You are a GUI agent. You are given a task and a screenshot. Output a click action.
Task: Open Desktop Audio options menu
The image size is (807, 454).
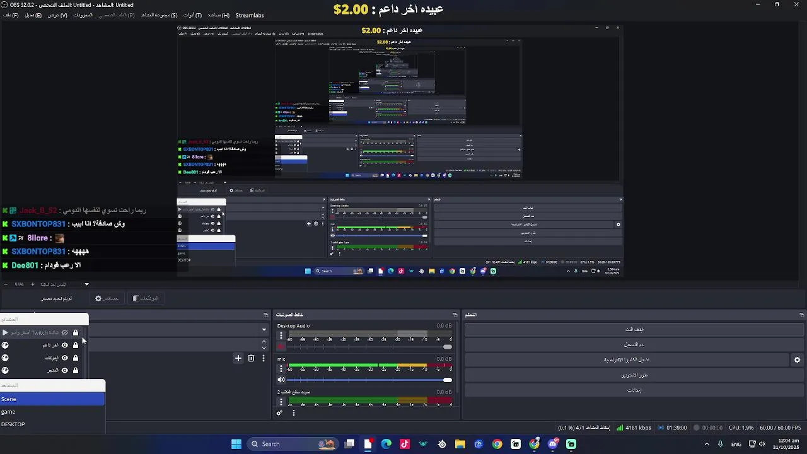[x=281, y=336]
